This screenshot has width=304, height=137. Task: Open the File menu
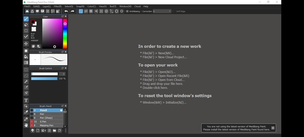click(27, 7)
